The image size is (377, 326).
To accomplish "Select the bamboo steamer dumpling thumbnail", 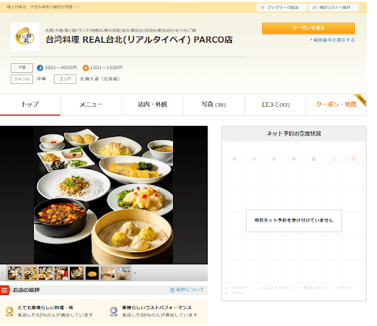I will coord(77,273).
